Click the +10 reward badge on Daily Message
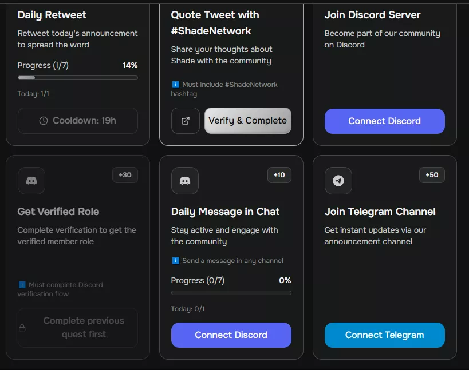Image resolution: width=469 pixels, height=370 pixels. click(x=279, y=175)
